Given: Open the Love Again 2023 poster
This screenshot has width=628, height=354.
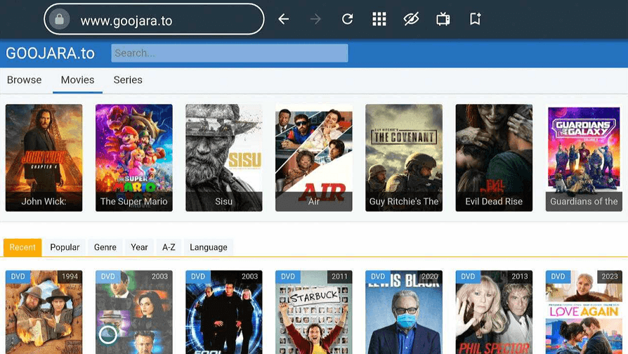Looking at the screenshot, I should pyautogui.click(x=584, y=312).
